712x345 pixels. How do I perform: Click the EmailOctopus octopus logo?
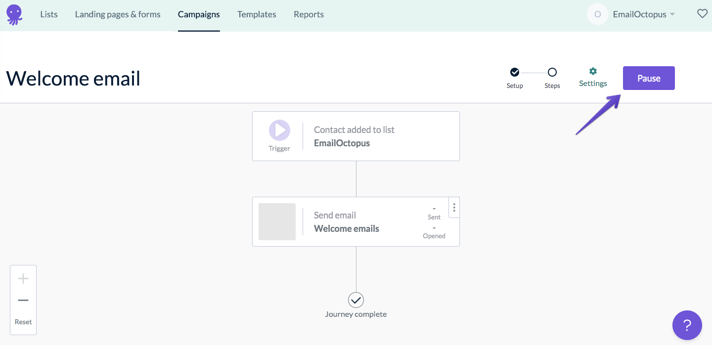click(14, 14)
